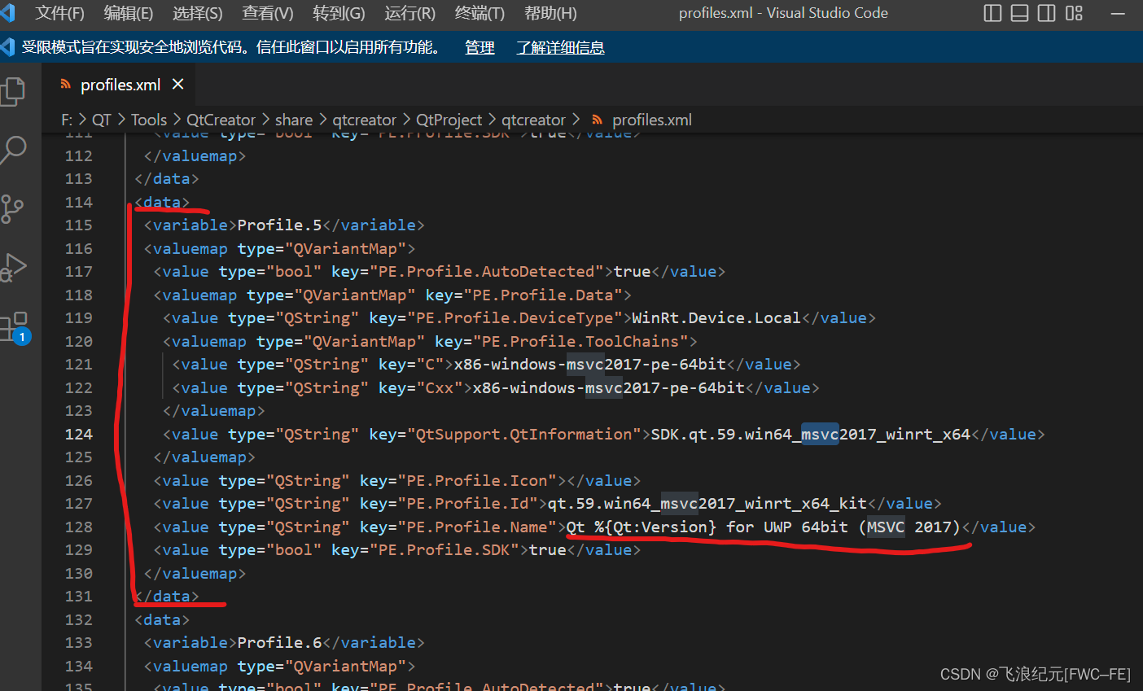Open the 编辑(E) menu
The width and height of the screenshot is (1143, 691).
pos(129,13)
